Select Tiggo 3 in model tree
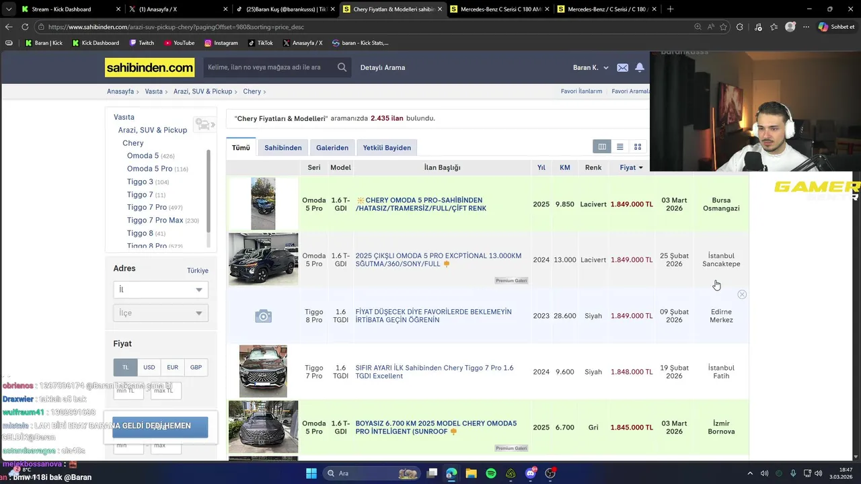Image resolution: width=861 pixels, height=484 pixels. coord(140,182)
